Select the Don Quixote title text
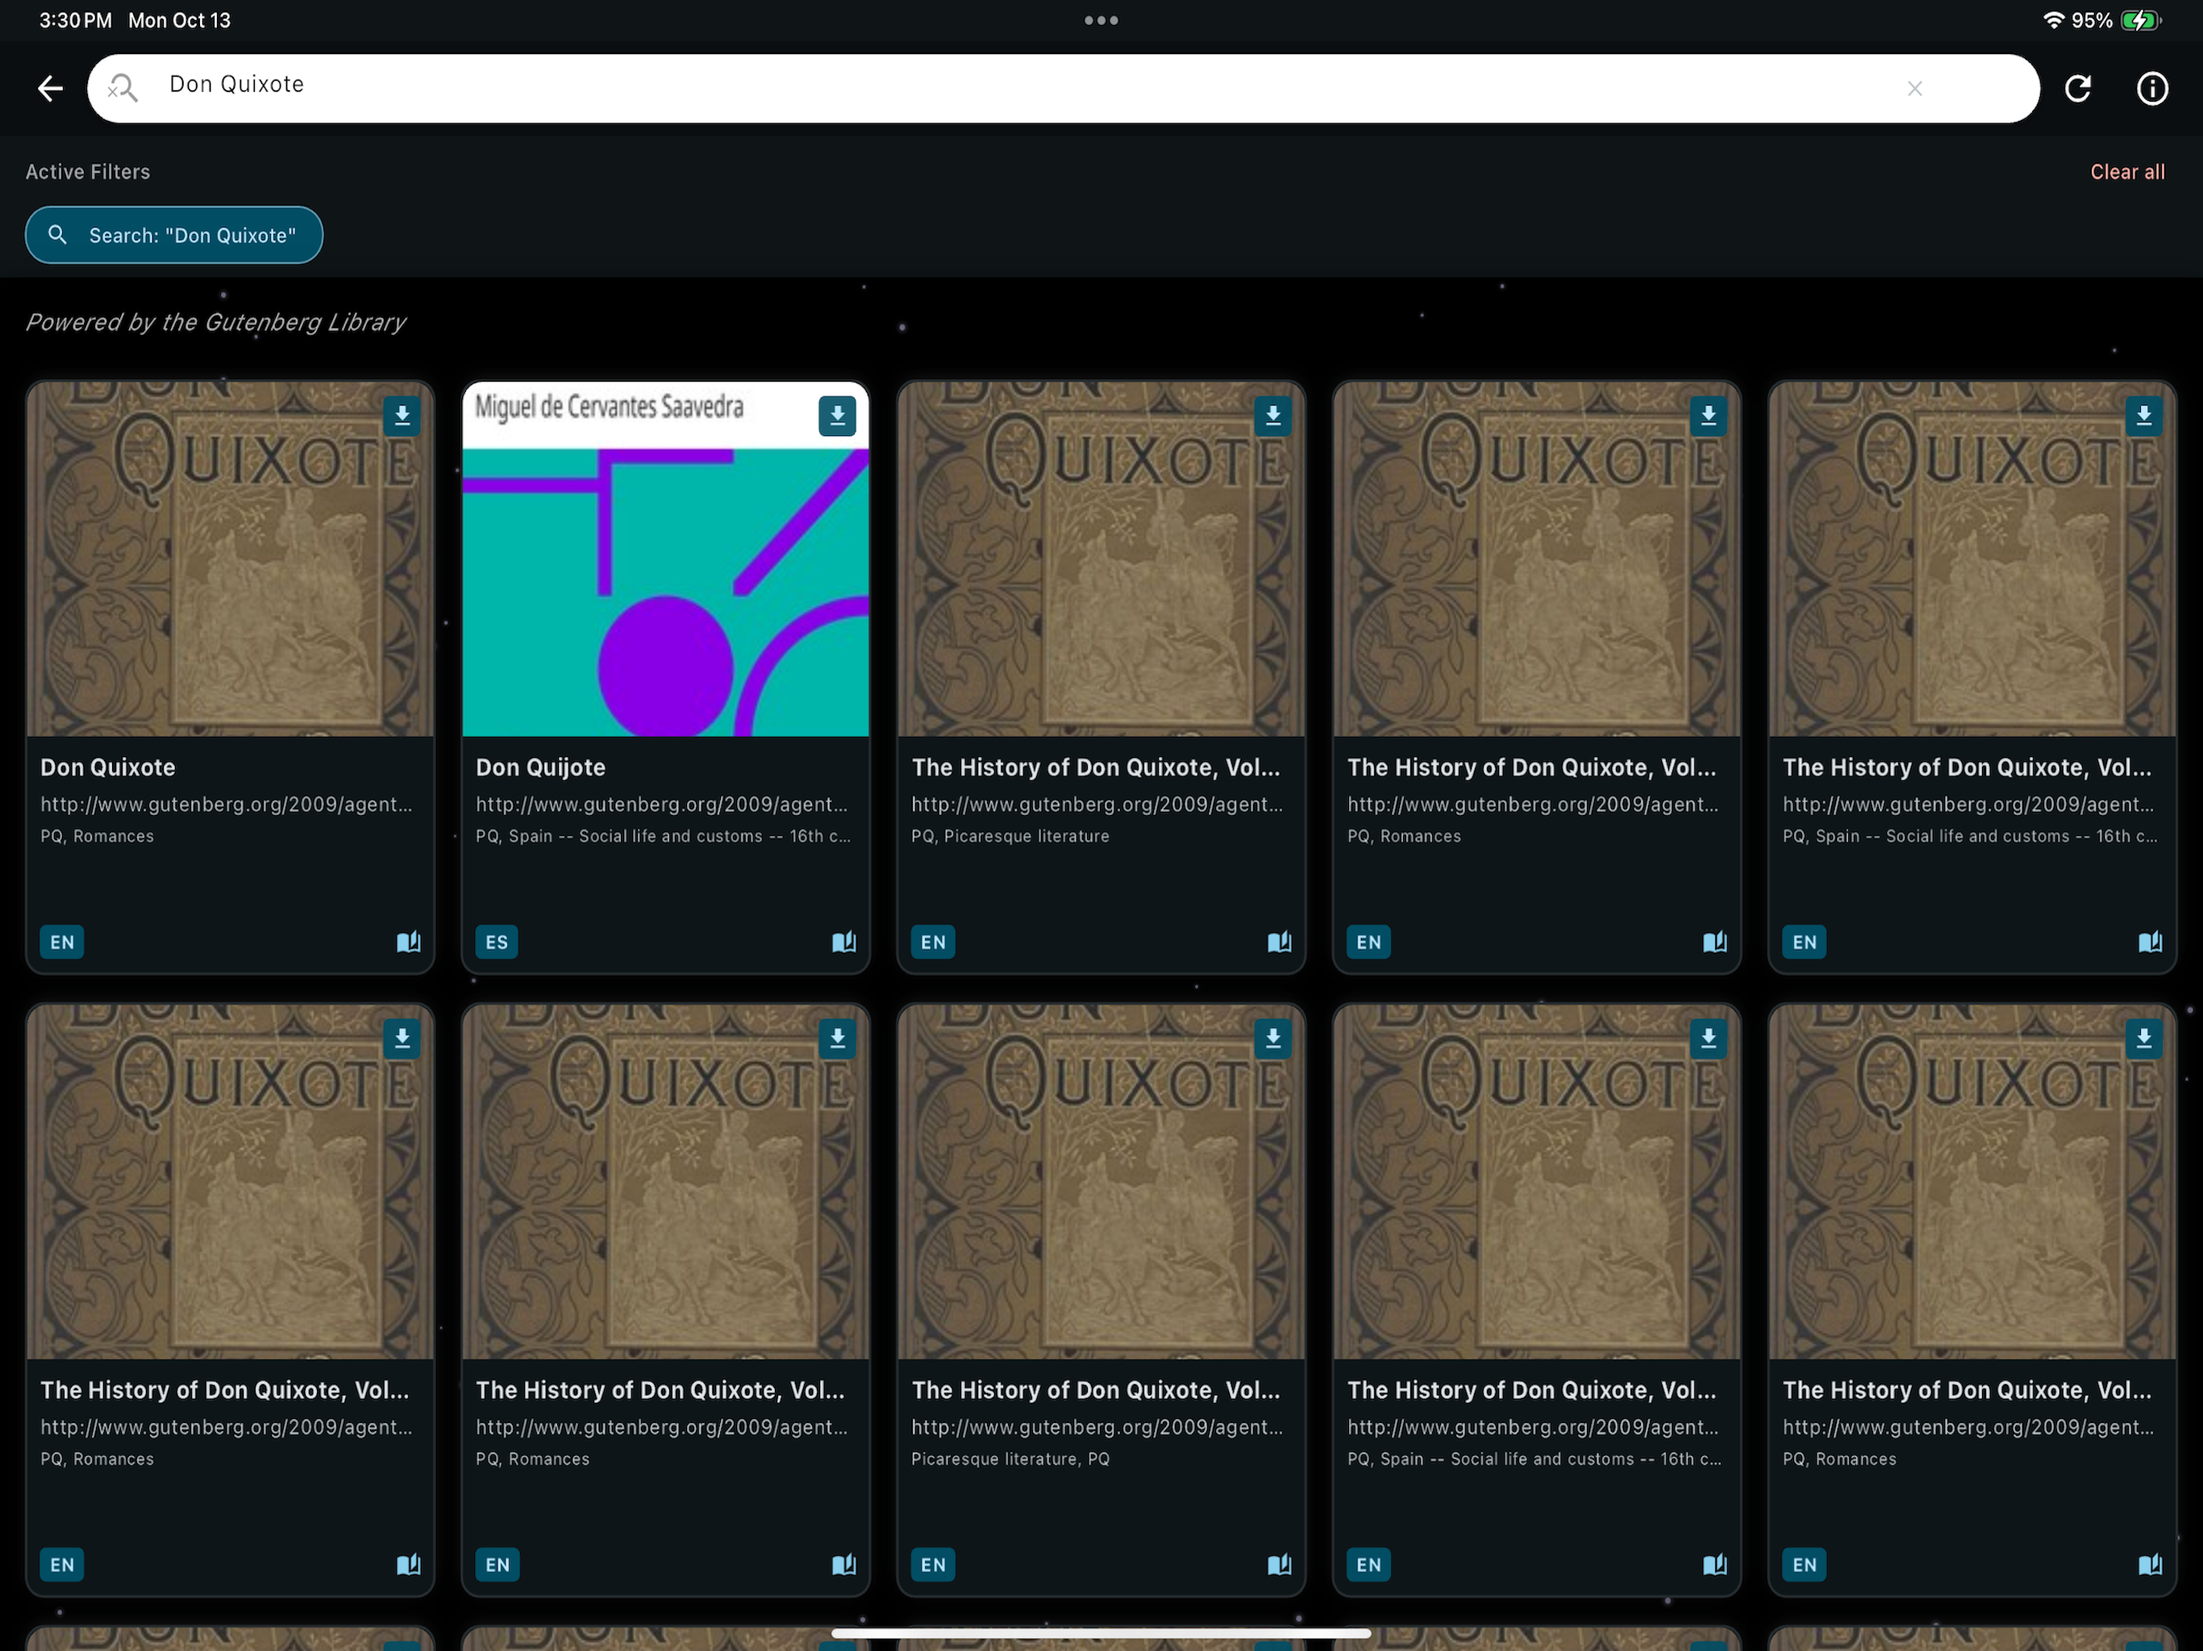This screenshot has width=2203, height=1651. point(107,767)
